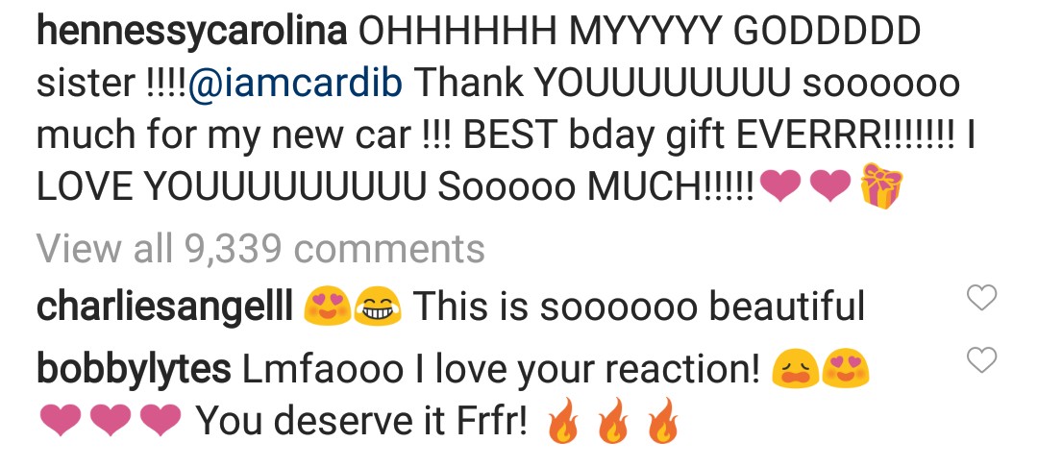The width and height of the screenshot is (1038, 467).
Task: Like the charliesangelll comment with the heart
Action: 981,298
